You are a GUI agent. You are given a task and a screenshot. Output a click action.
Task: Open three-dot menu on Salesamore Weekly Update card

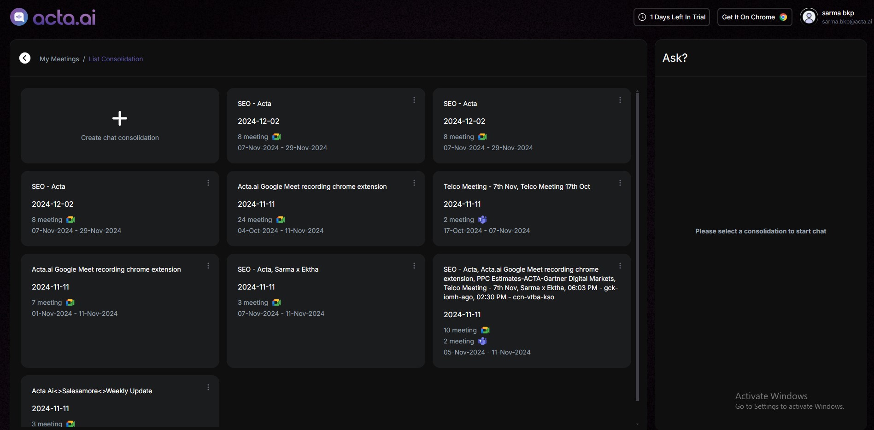tap(208, 387)
